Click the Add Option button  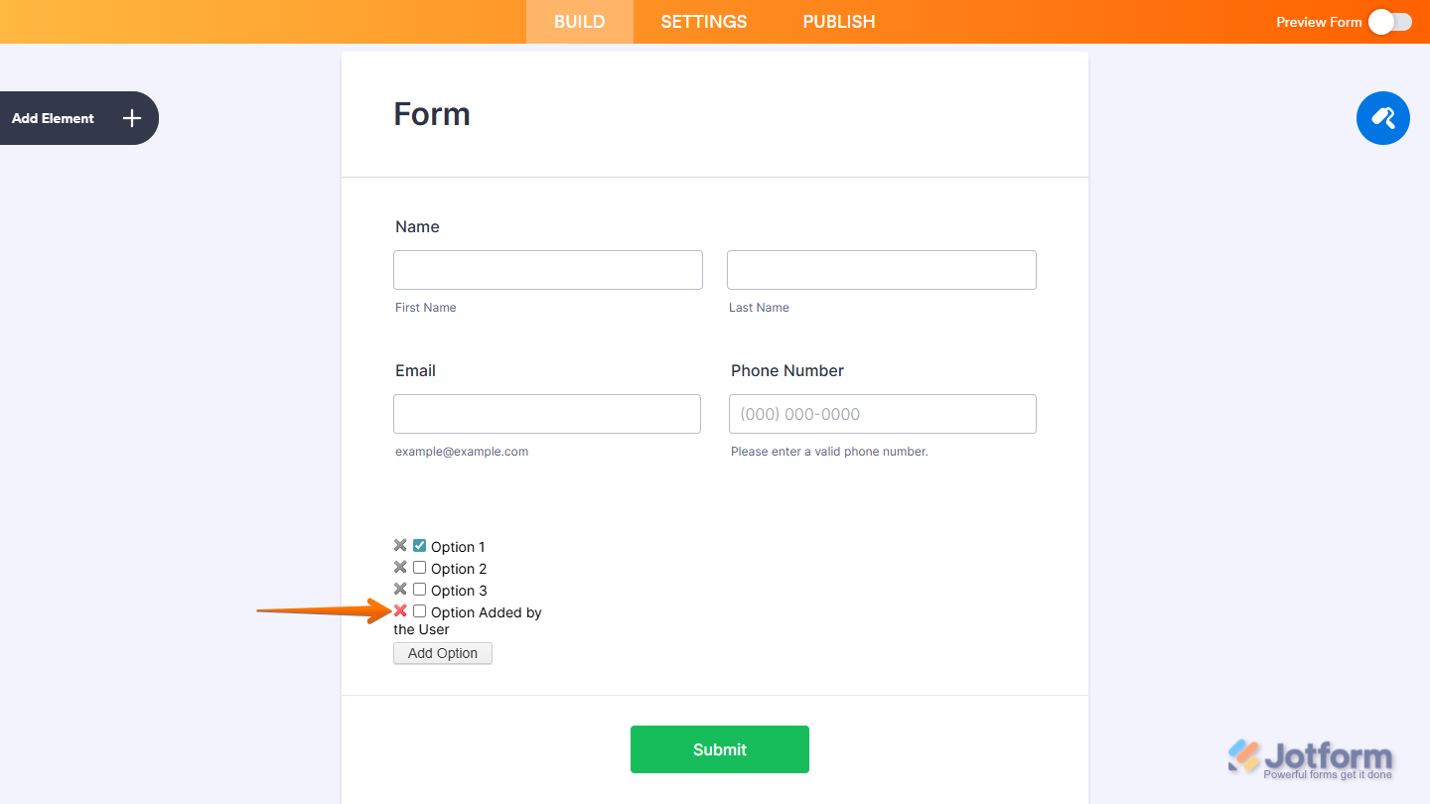point(442,652)
